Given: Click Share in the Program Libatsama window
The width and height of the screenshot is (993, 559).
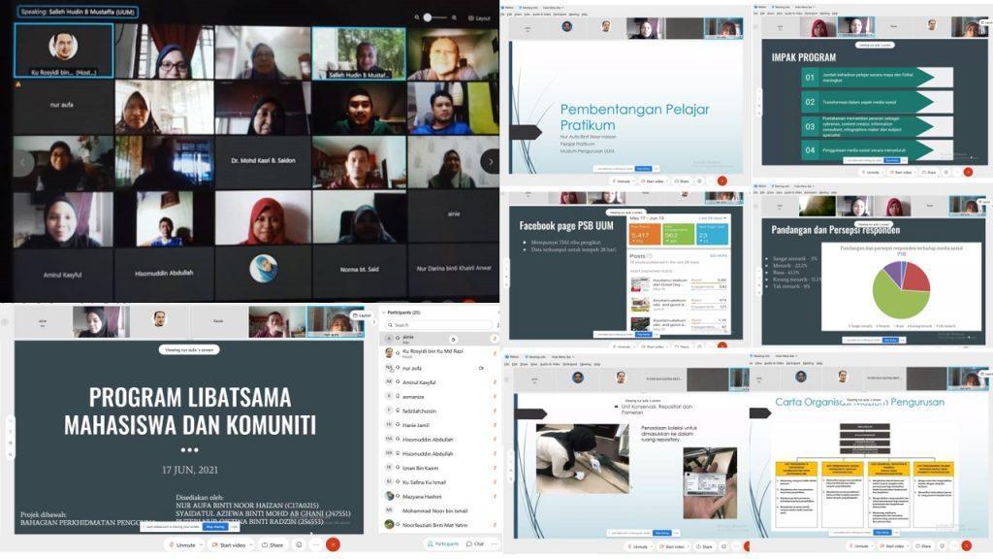Looking at the screenshot, I should coord(275,544).
